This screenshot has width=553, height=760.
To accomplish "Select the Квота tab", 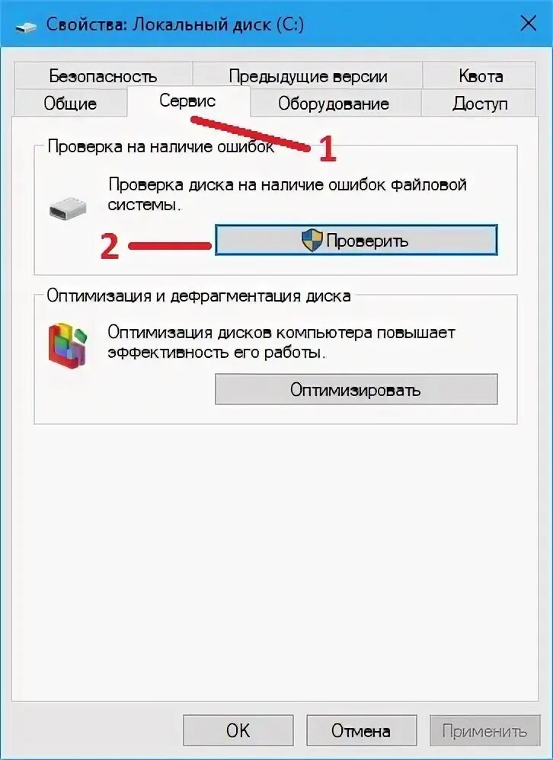I will click(480, 75).
